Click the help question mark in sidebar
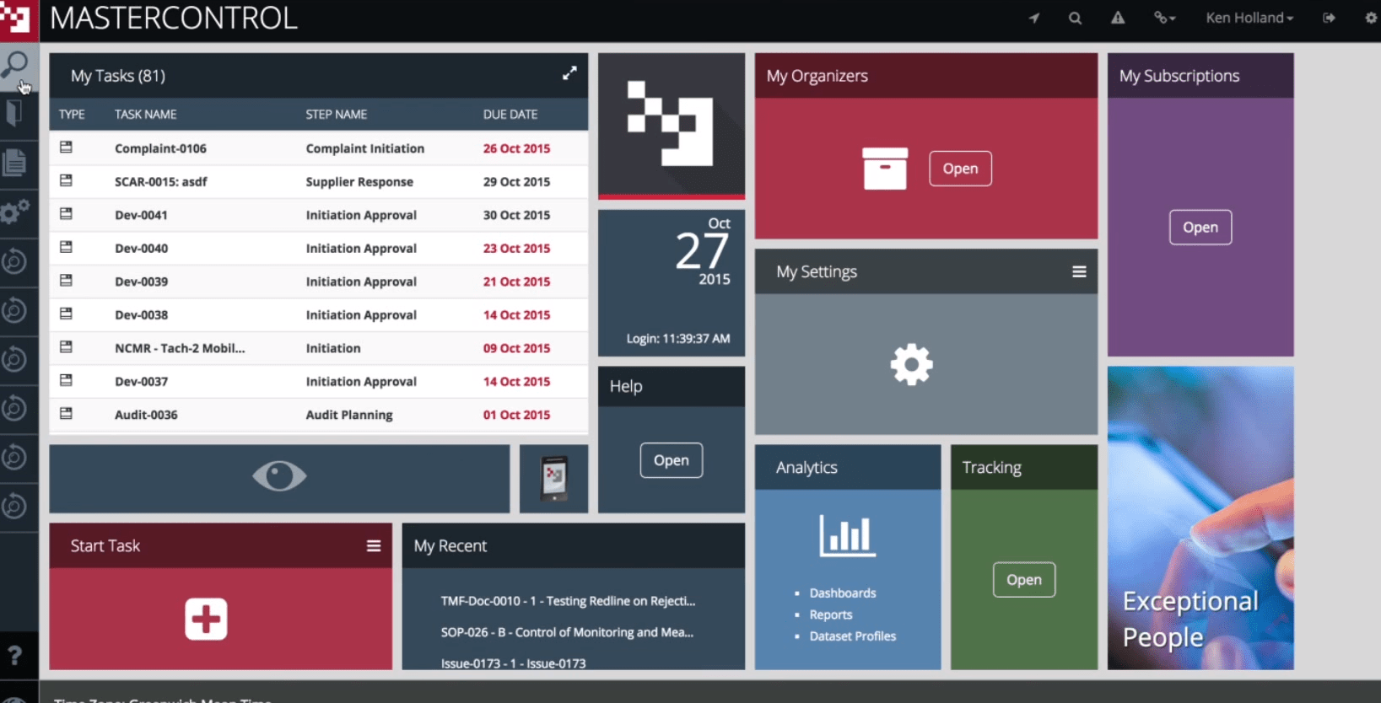The height and width of the screenshot is (703, 1381). (14, 655)
